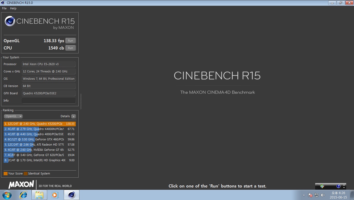This screenshot has height=200, width=354.
Task: Select ranking row 2 Quadro K4000M
Action: coord(40,129)
